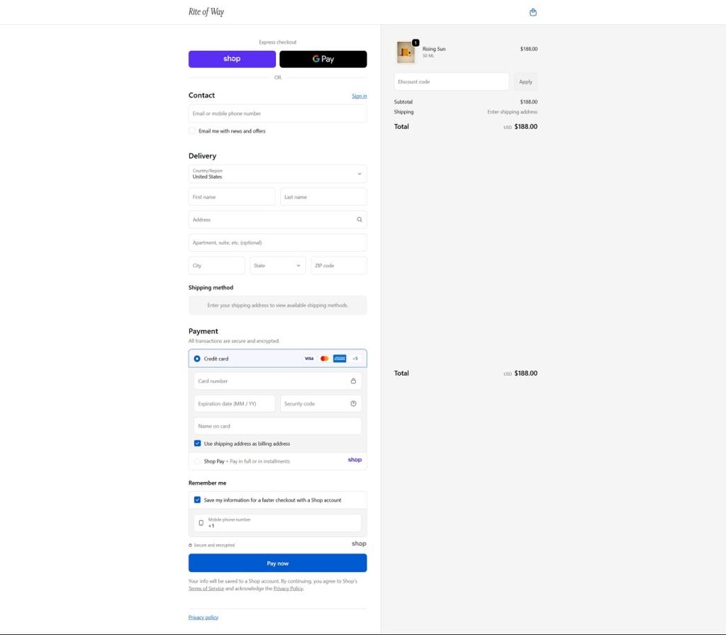Check out with Google Pay

323,59
